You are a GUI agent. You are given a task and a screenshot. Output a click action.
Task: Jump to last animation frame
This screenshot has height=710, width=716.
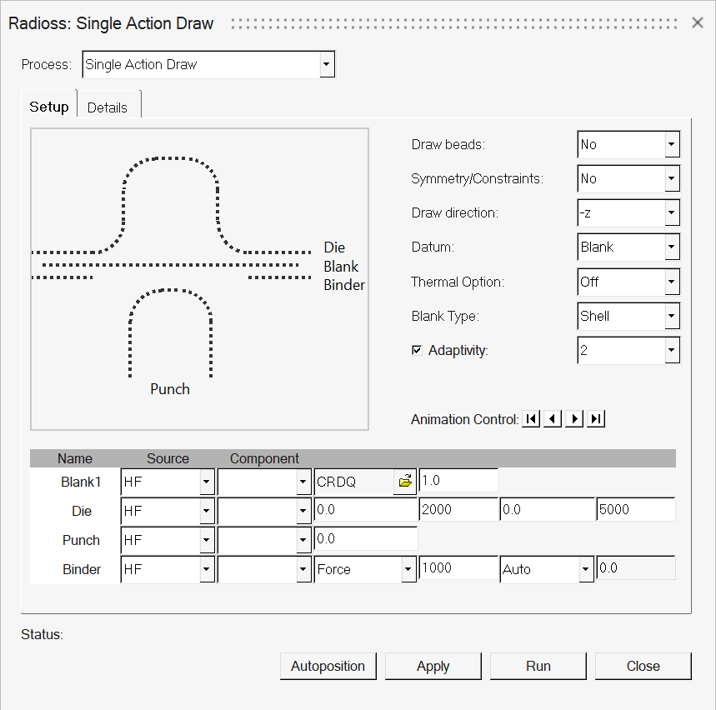pyautogui.click(x=596, y=418)
